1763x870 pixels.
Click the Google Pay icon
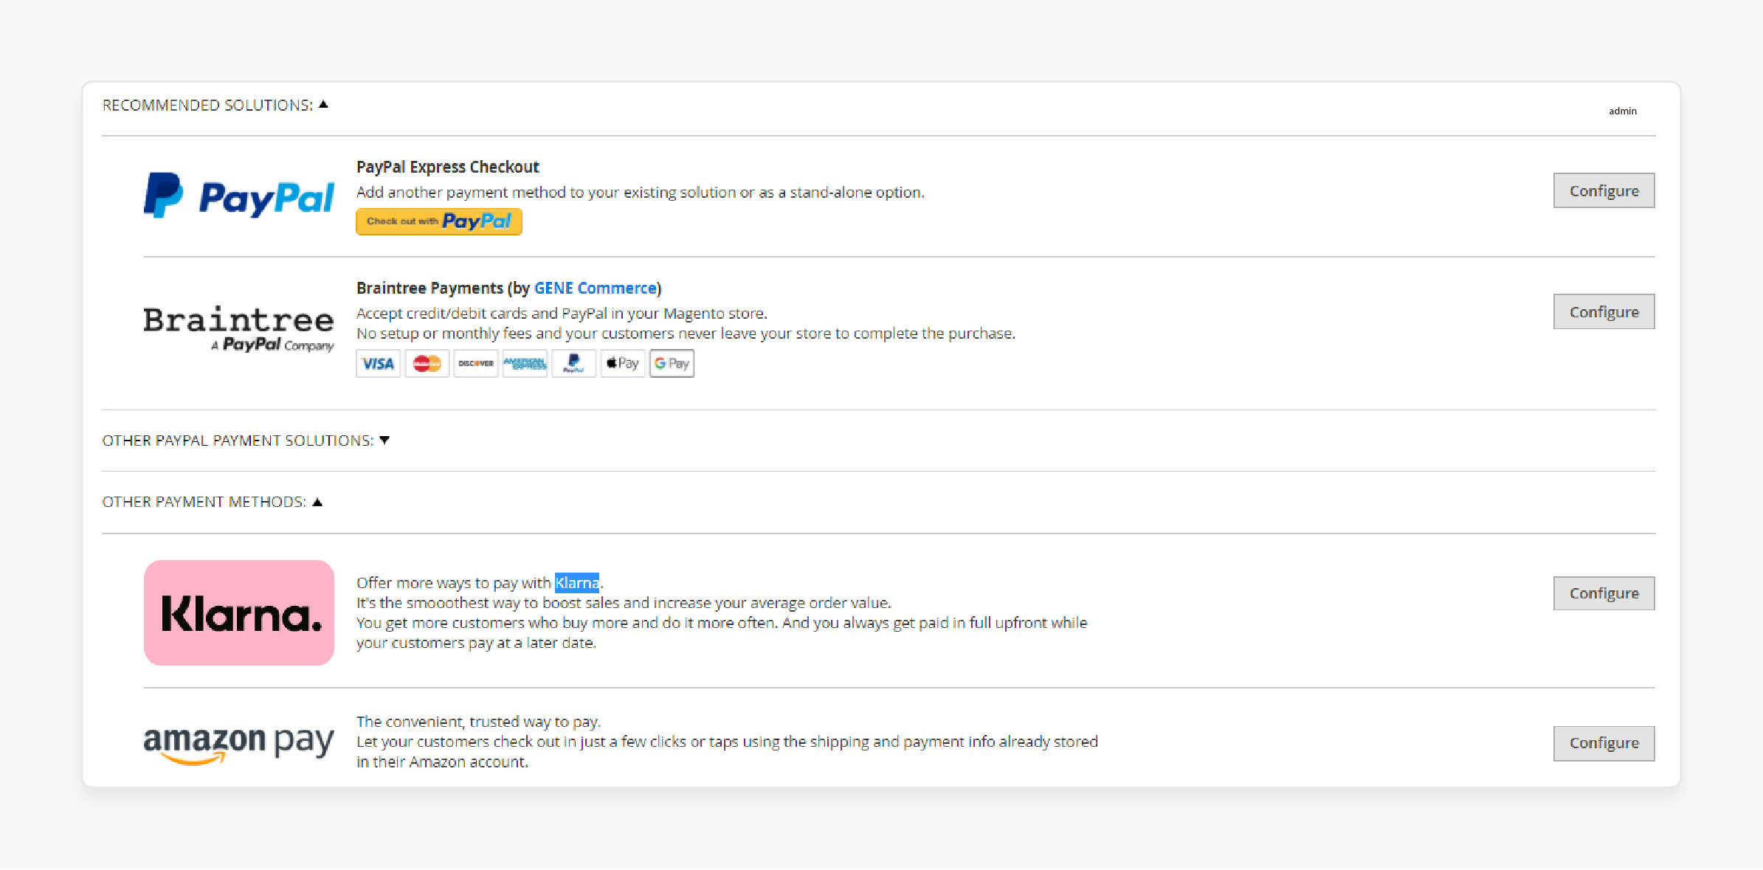[x=672, y=363]
